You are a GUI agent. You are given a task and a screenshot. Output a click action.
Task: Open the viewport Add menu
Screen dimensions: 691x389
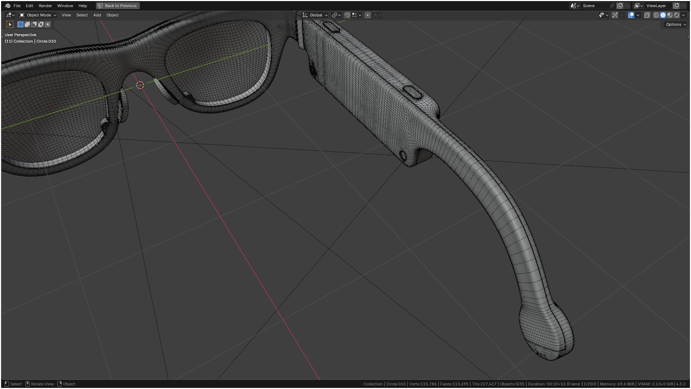(x=97, y=15)
